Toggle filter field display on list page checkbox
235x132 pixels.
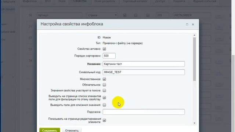click(104, 98)
